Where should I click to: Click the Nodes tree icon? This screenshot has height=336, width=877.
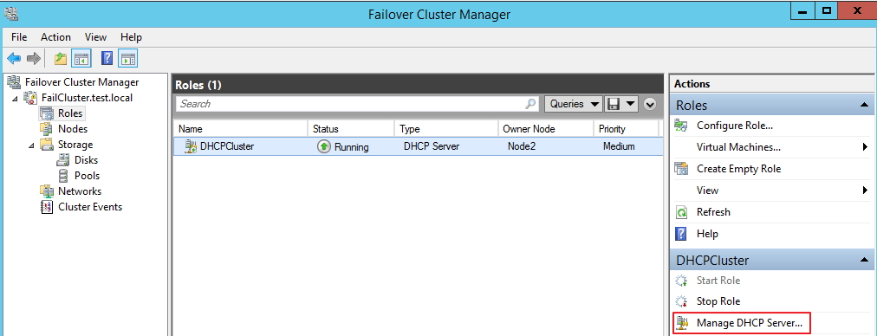[x=47, y=129]
